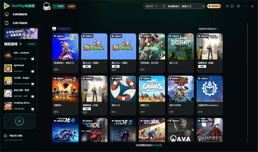Open the 跑Online (港服) game card
The width and height of the screenshot is (258, 152).
123,53
